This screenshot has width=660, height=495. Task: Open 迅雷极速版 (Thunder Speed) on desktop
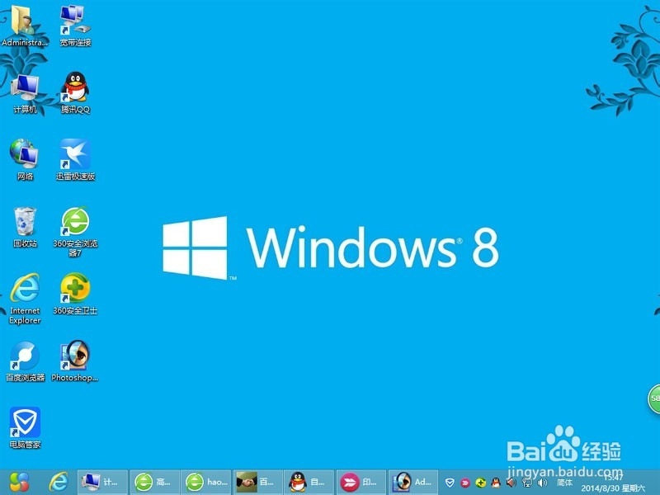tap(74, 157)
